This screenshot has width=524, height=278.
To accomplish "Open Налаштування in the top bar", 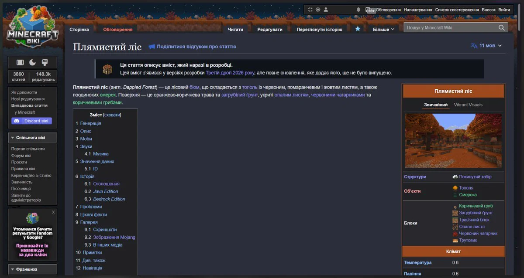I will coord(418,10).
